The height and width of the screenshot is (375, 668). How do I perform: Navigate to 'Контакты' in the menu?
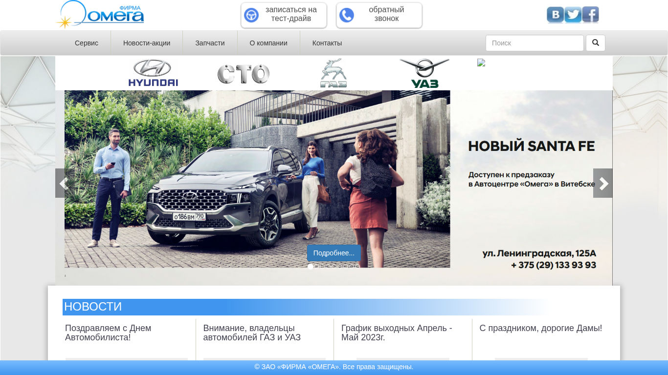pyautogui.click(x=327, y=43)
